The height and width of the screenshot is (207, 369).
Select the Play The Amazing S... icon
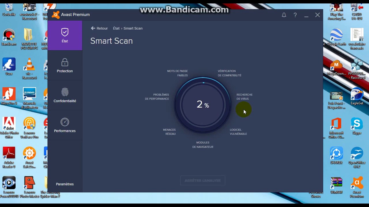tap(336, 11)
